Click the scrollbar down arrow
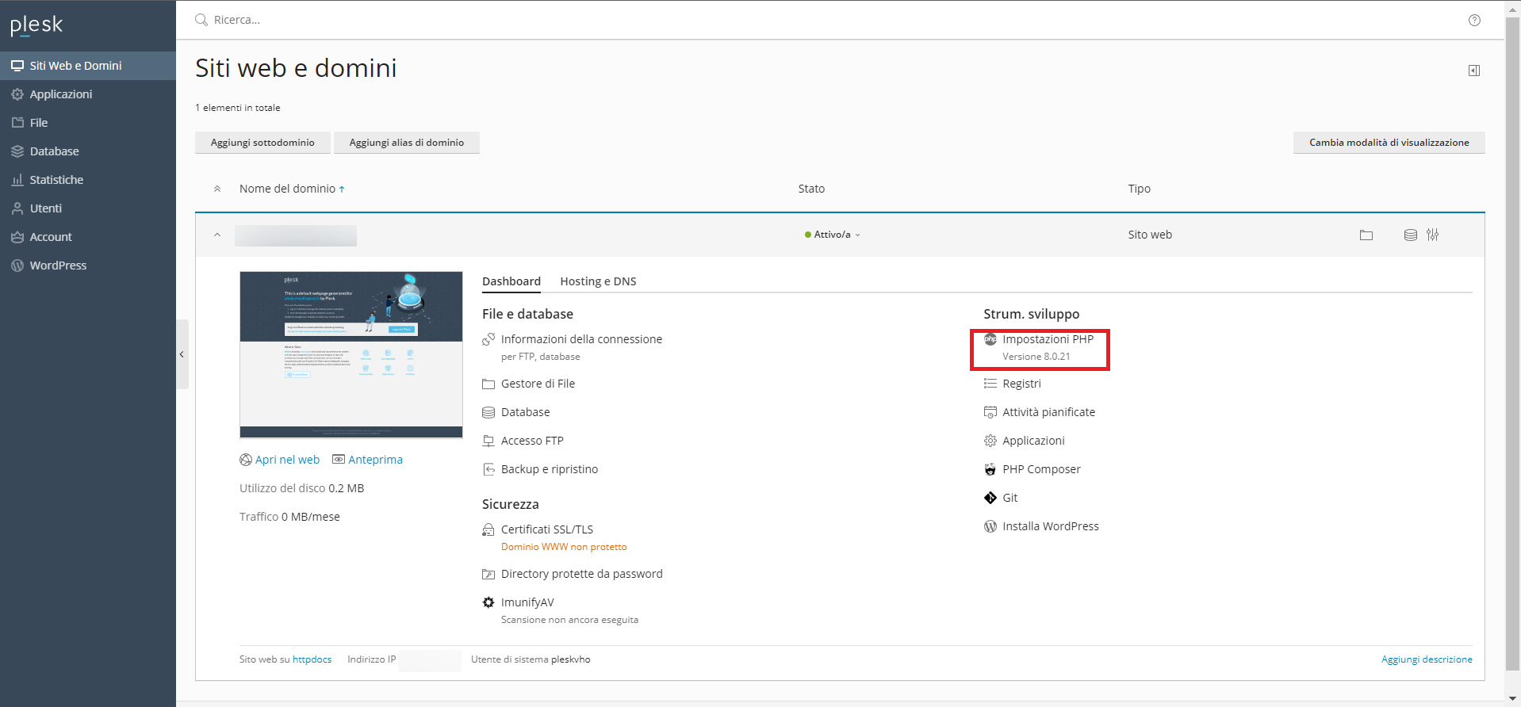This screenshot has height=707, width=1521. 1513,699
